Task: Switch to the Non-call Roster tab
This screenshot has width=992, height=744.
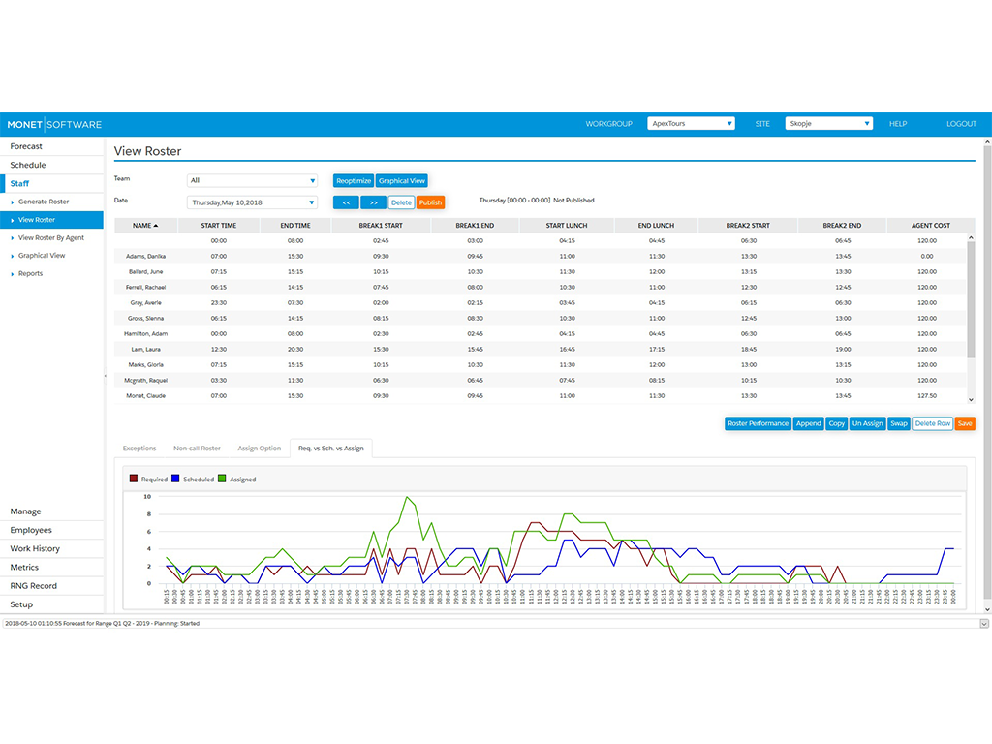Action: [197, 448]
